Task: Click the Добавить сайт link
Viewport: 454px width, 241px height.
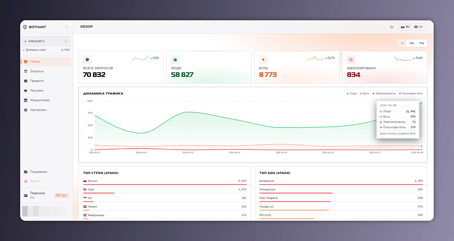Action: click(x=34, y=50)
